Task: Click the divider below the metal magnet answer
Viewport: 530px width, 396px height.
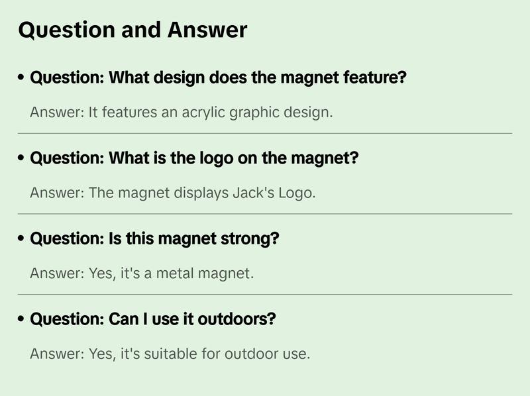Action: tap(265, 294)
